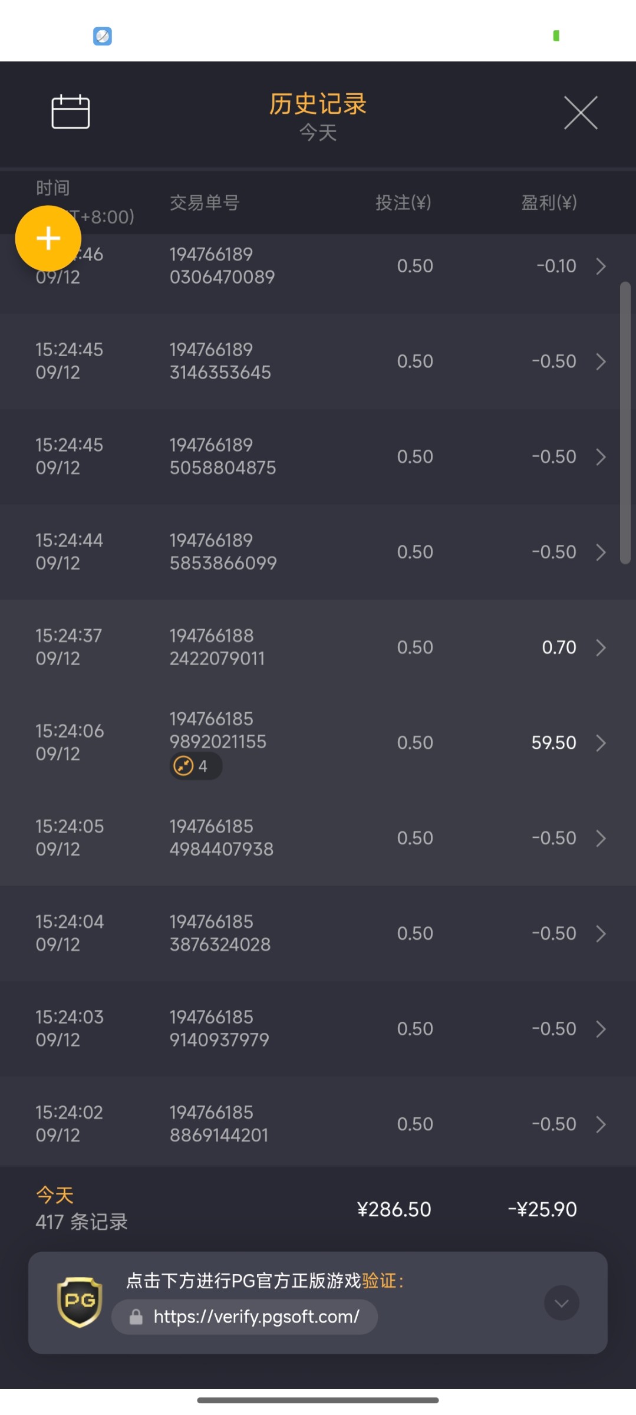Click the Safari compass icon in status bar
The height and width of the screenshot is (1415, 636).
pyautogui.click(x=103, y=36)
